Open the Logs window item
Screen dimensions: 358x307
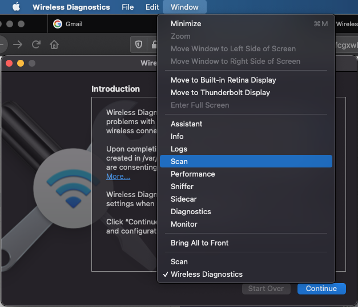246,149
